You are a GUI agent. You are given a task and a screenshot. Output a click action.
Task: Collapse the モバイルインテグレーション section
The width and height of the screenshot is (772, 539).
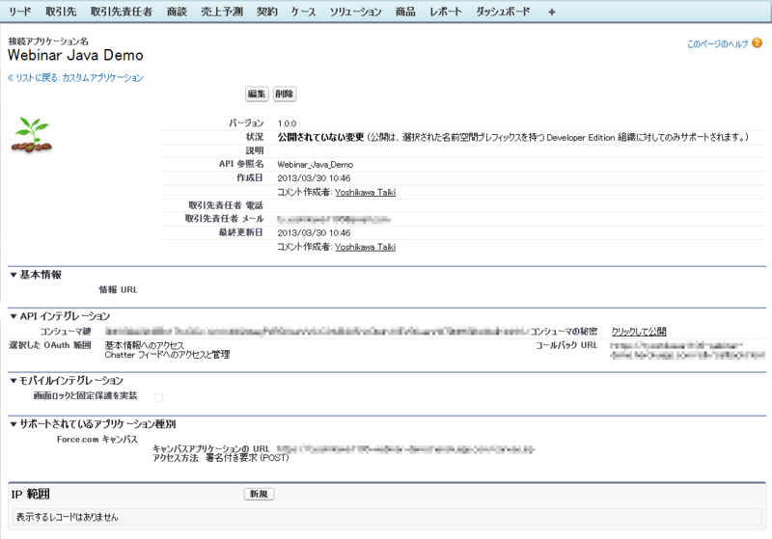(14, 381)
